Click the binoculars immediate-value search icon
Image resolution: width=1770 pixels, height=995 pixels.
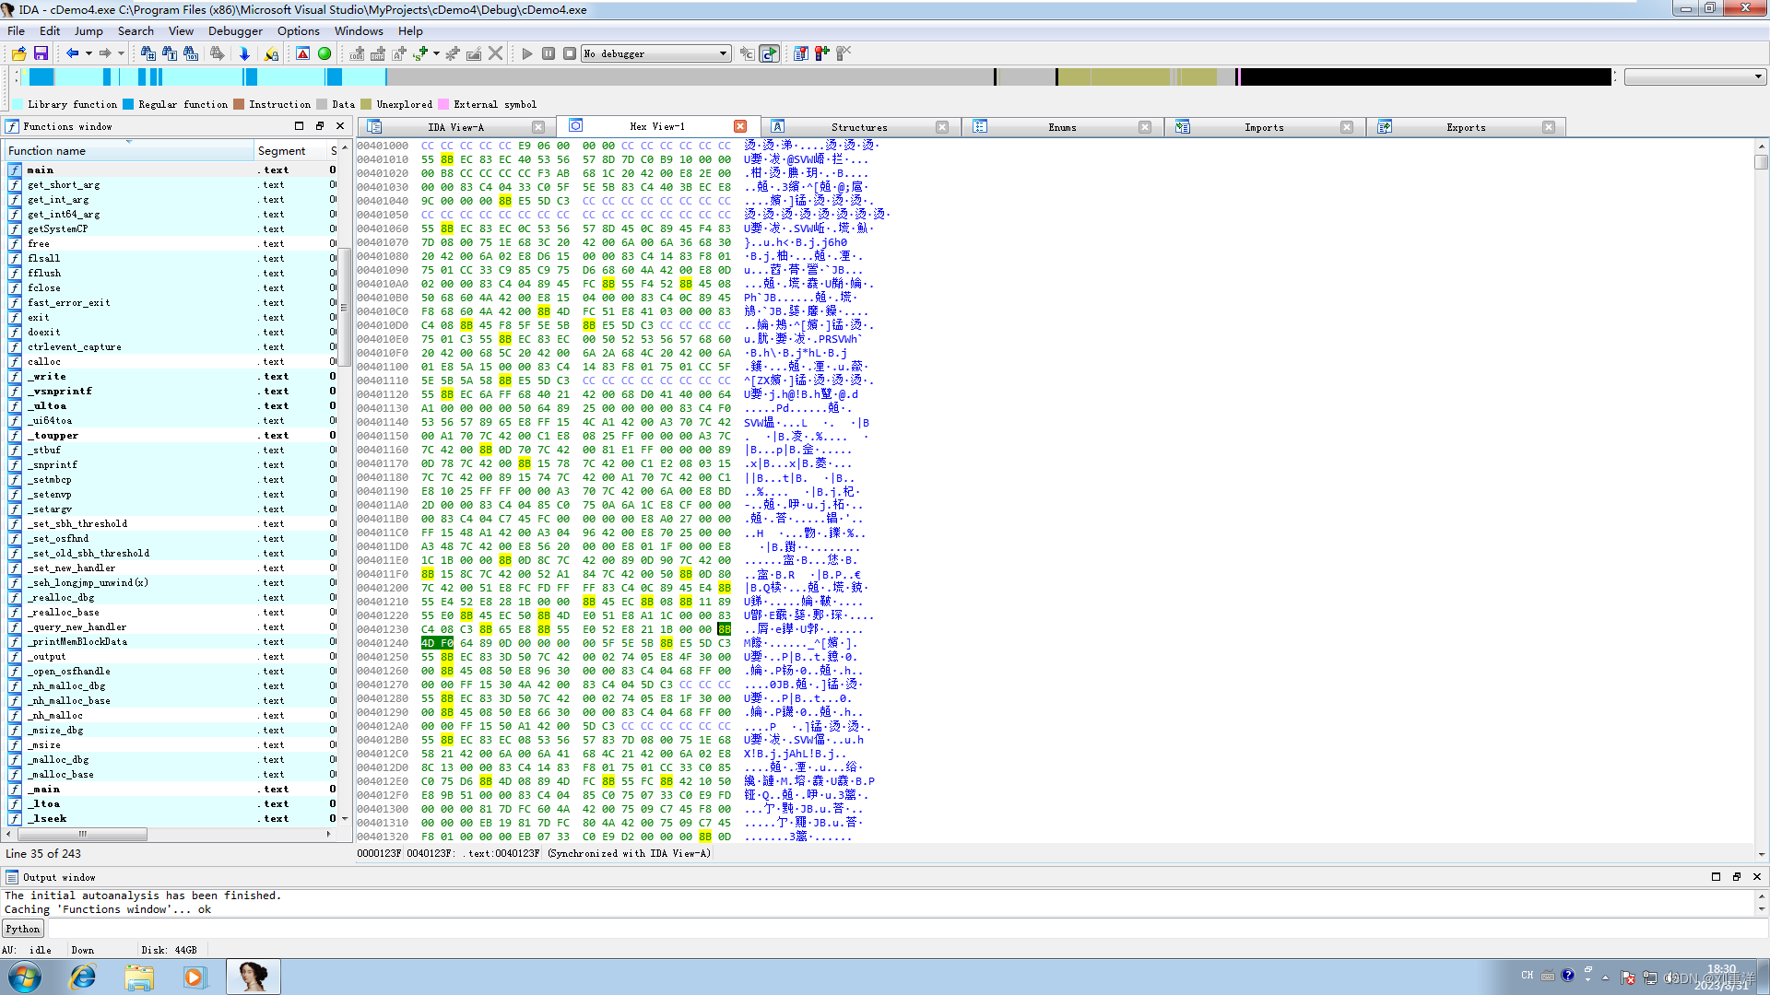[147, 53]
